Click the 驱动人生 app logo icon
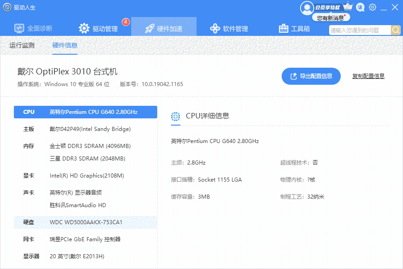Viewport: 403px width, 269px height. point(7,7)
